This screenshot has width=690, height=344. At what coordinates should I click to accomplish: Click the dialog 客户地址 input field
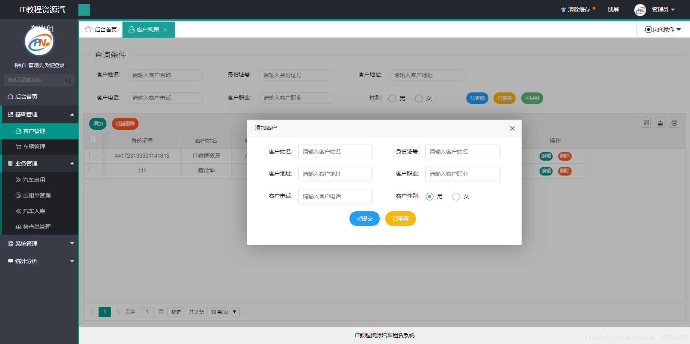(335, 174)
